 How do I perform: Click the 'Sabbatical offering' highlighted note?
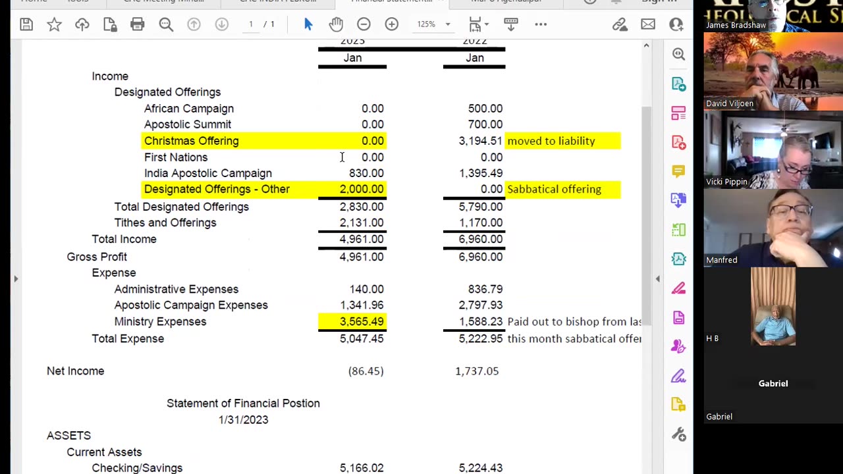pos(555,189)
